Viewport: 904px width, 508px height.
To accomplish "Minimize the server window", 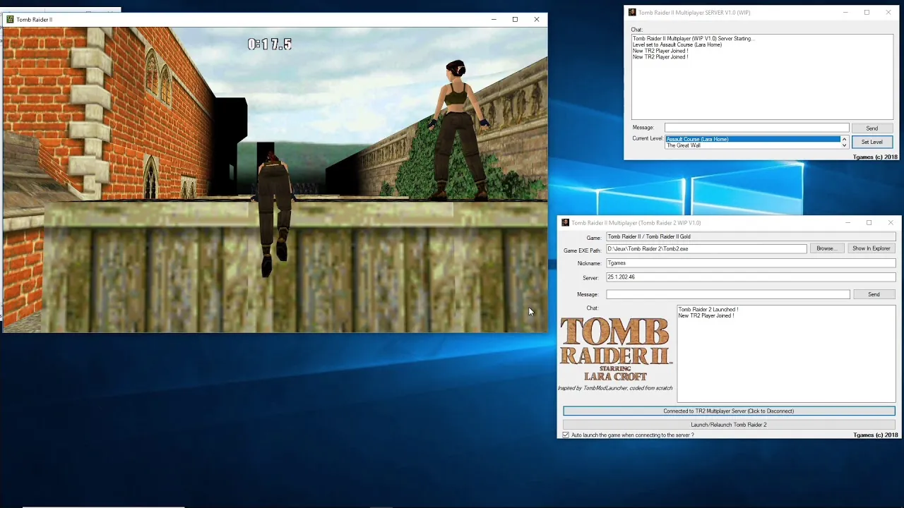I will pos(845,13).
